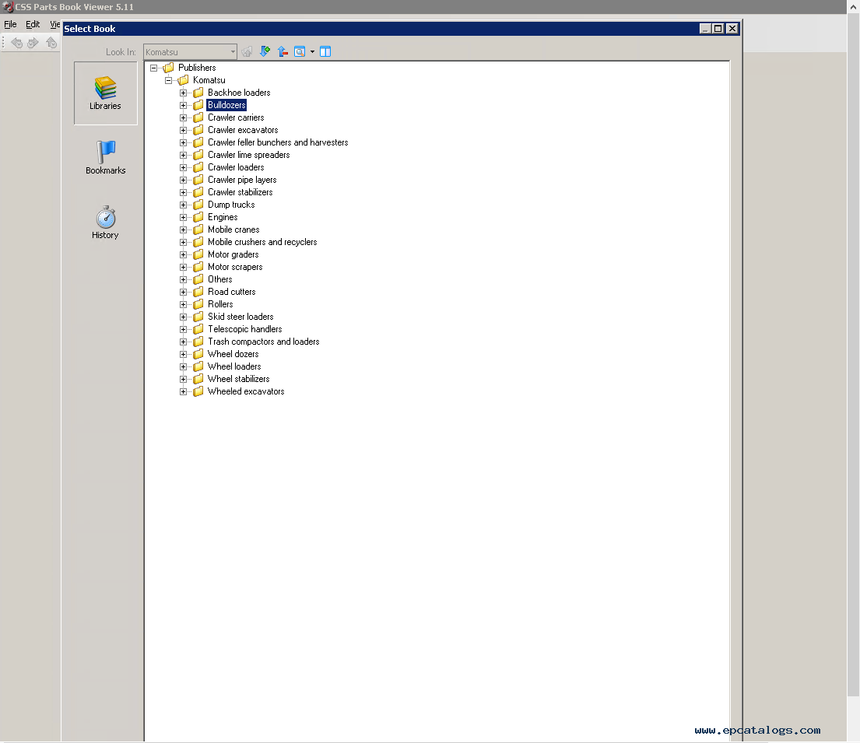Close the Select Book dialog
860x743 pixels.
[732, 29]
